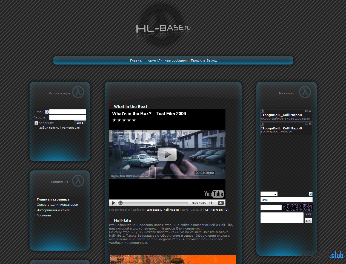Click the '0:00 / 9:00' time display
Image resolution: width=346 pixels, height=264 pixels.
tap(199, 203)
